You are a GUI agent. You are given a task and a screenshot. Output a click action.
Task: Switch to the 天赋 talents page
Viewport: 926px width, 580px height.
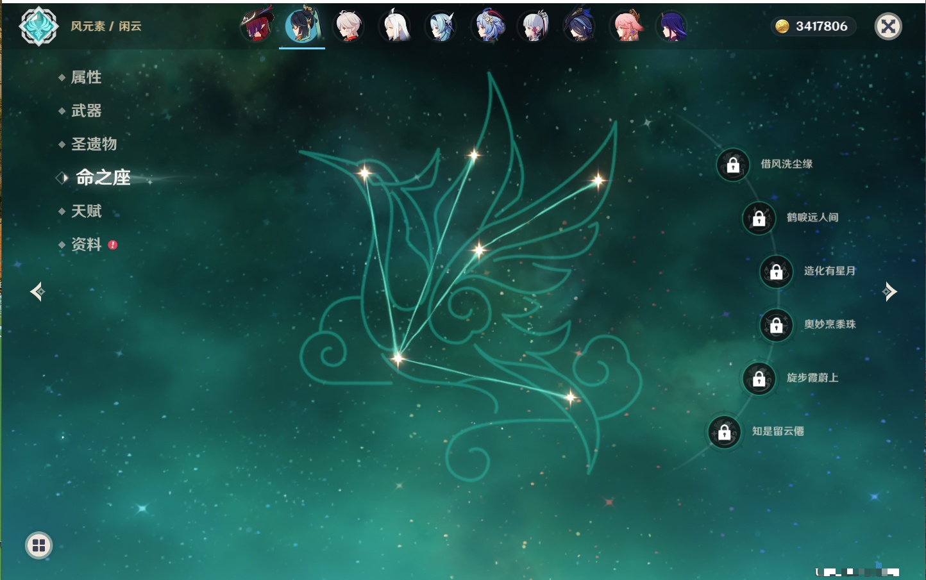coord(86,211)
